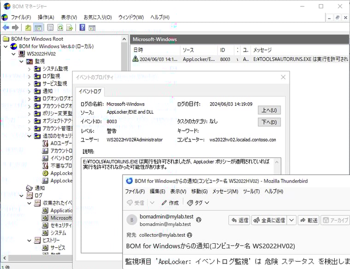Open the 受信 dropdown arrow
This screenshot has width=350, height=269.
(152, 203)
